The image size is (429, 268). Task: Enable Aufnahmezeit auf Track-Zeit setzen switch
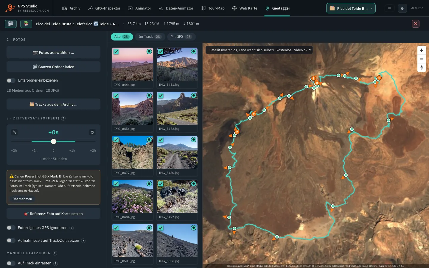(x=11, y=241)
